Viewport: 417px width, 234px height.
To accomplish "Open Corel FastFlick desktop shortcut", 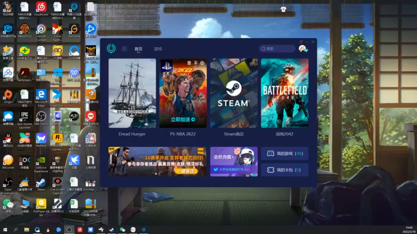I will coord(57,32).
